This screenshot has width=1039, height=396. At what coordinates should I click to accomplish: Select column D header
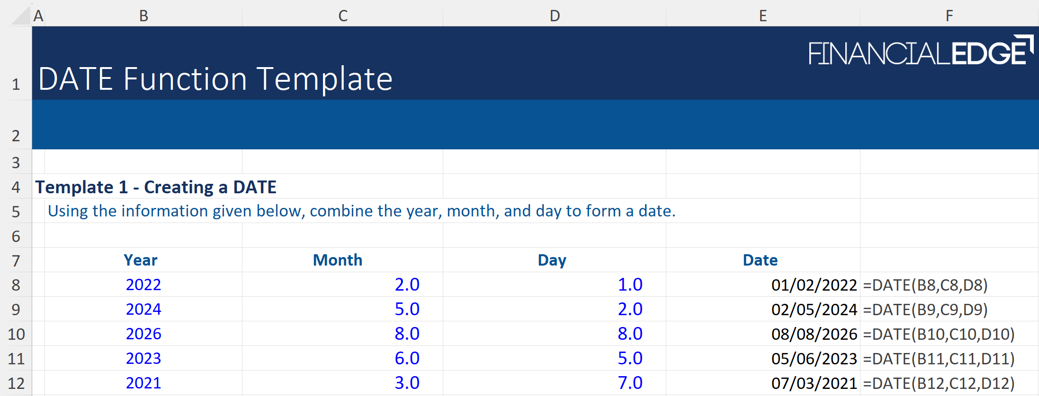coord(555,16)
